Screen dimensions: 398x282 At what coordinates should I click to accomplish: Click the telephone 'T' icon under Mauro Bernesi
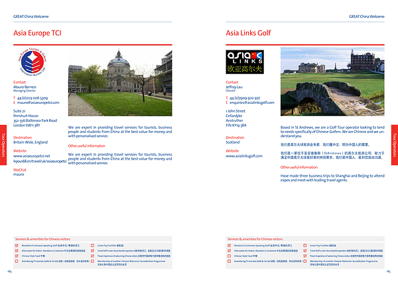15,97
